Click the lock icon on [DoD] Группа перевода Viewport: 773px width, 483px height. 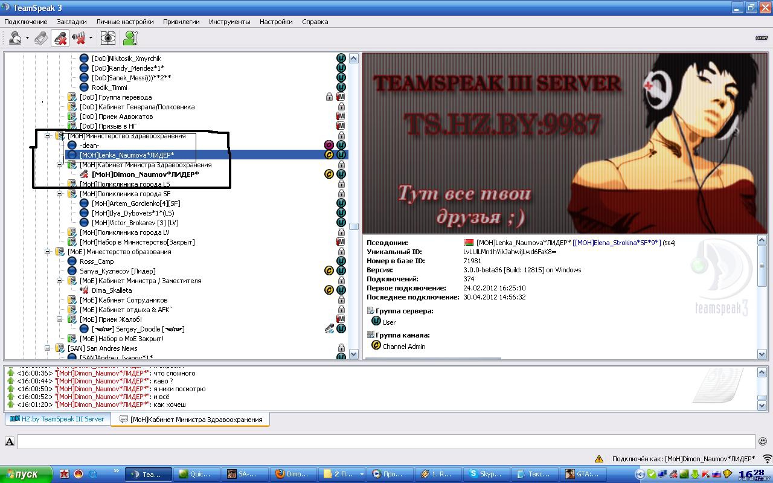[330, 97]
